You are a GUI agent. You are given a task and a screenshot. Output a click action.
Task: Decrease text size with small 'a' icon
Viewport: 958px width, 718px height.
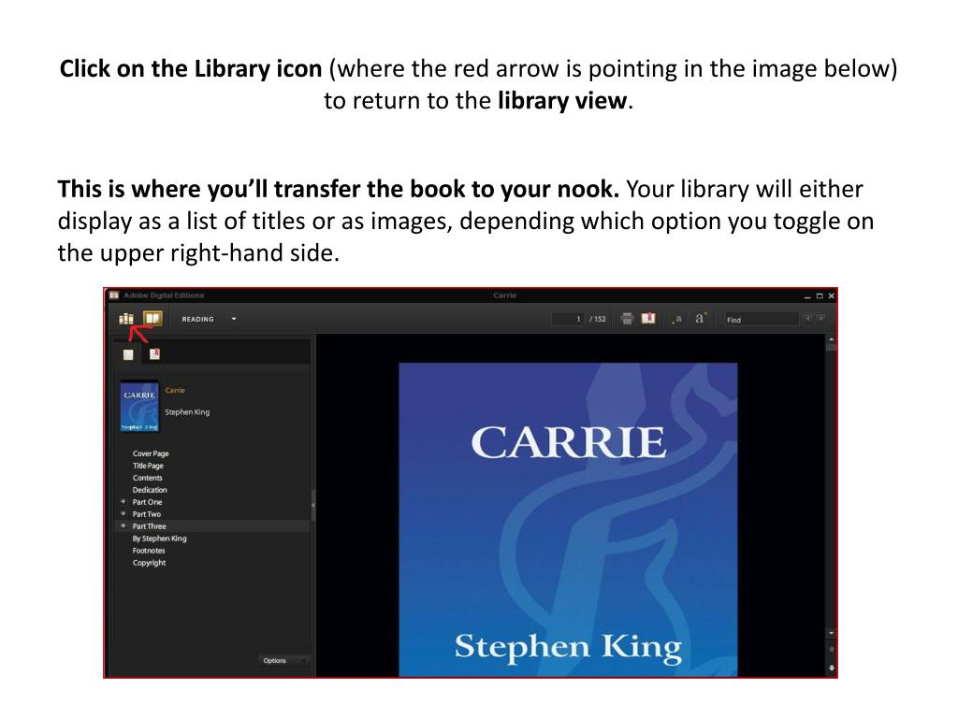point(677,319)
